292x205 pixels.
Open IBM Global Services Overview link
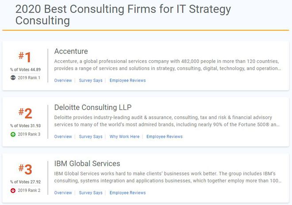coord(63,193)
